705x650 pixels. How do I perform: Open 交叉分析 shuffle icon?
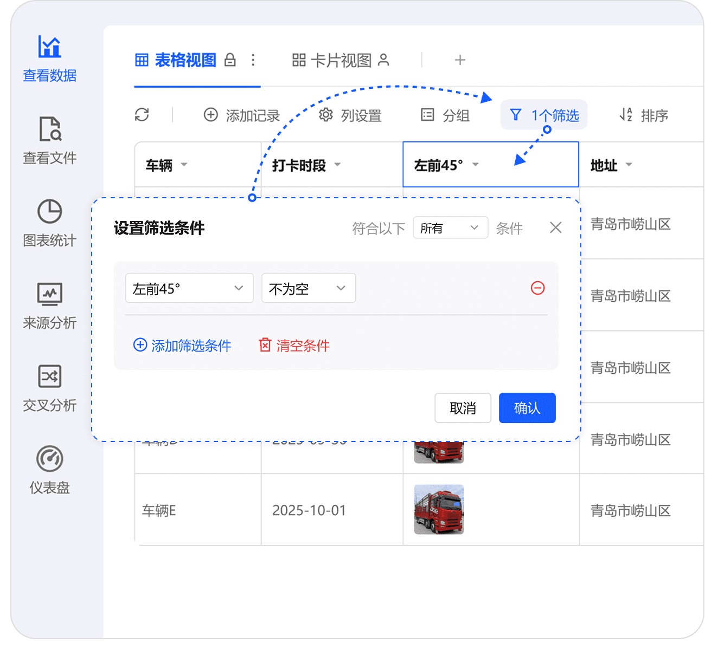click(x=49, y=376)
